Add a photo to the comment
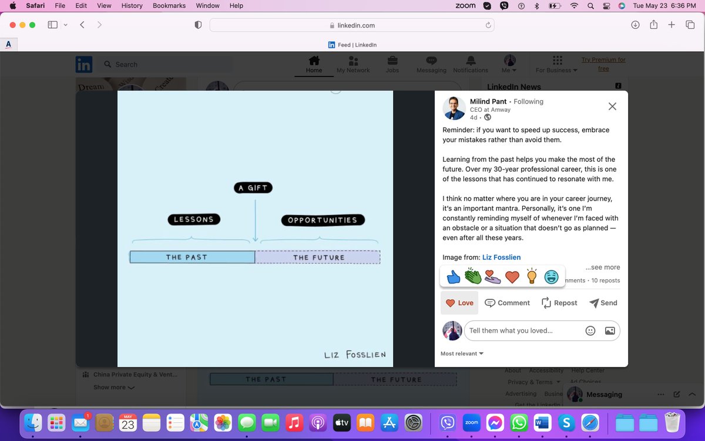The height and width of the screenshot is (441, 705). tap(610, 330)
